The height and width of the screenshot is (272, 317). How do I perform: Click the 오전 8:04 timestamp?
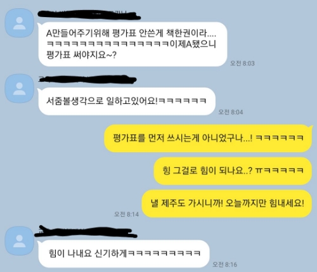pos(231,112)
